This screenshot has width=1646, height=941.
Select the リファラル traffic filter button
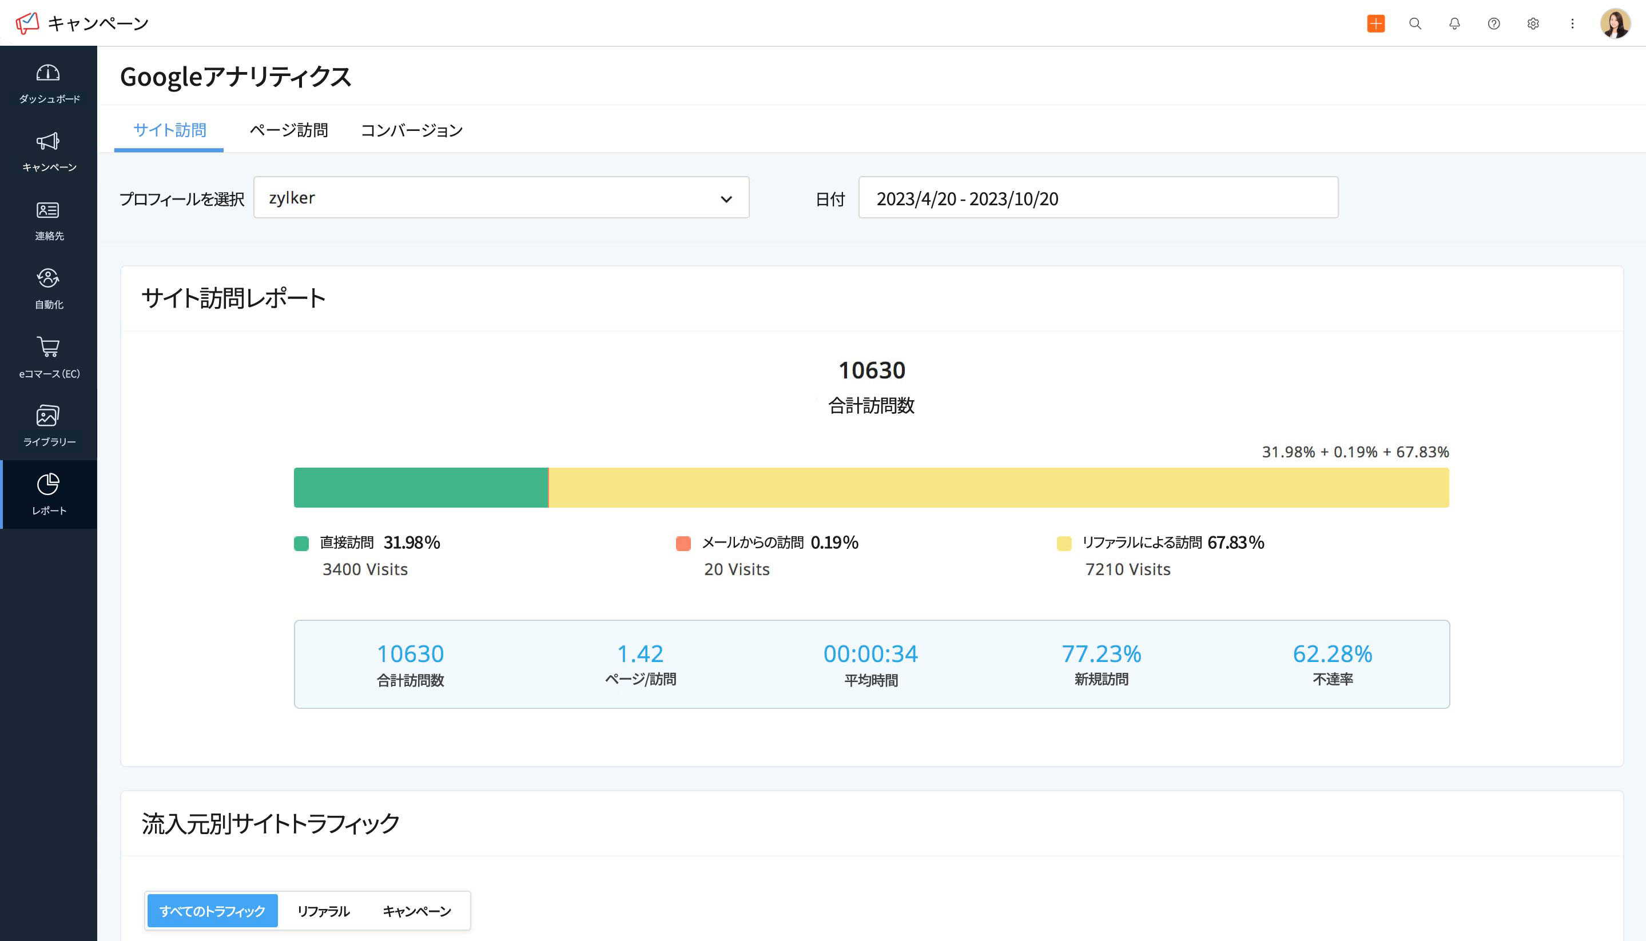click(x=323, y=911)
